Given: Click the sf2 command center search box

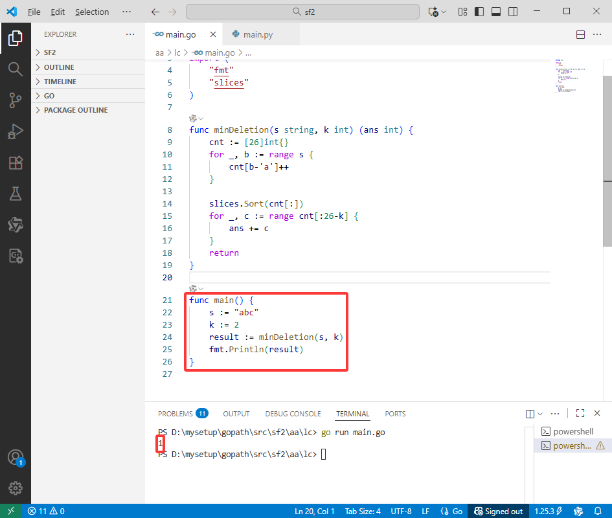Looking at the screenshot, I should point(303,12).
